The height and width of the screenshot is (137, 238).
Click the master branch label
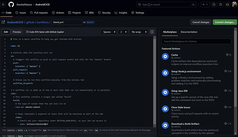(x=90, y=22)
